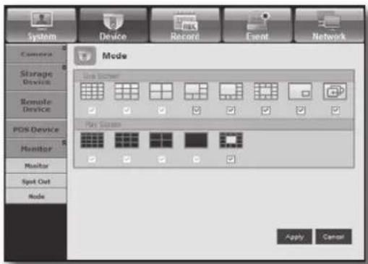Click the play screen 13-split icon
This screenshot has height=264, width=368.
(231, 140)
